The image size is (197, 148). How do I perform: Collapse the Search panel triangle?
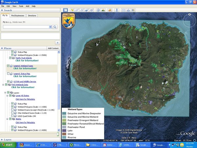(2, 10)
